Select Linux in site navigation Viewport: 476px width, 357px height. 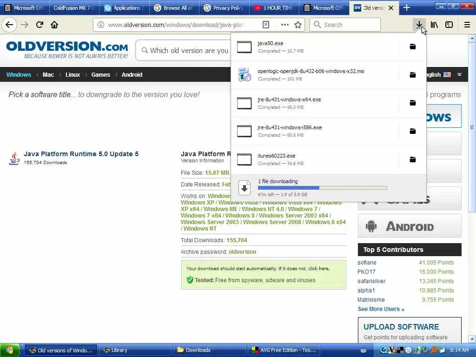(73, 75)
